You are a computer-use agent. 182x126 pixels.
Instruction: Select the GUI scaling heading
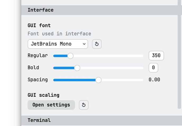click(x=44, y=95)
